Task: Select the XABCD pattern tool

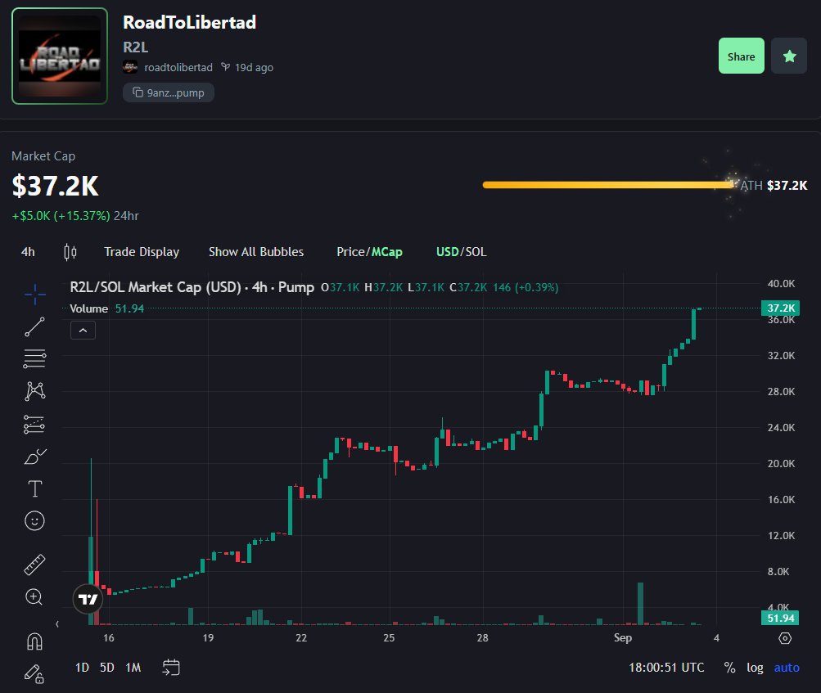Action: (x=34, y=391)
